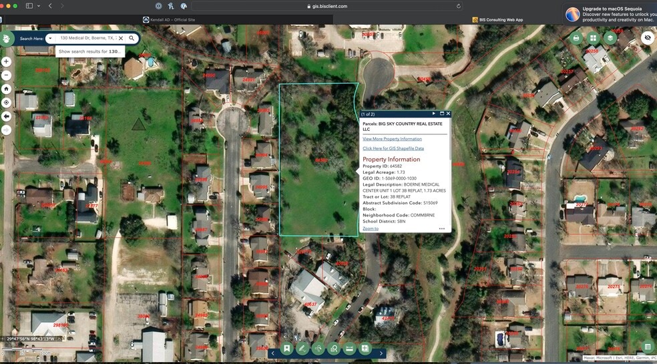
Task: Go back to previous map extent
Action: tap(6, 116)
